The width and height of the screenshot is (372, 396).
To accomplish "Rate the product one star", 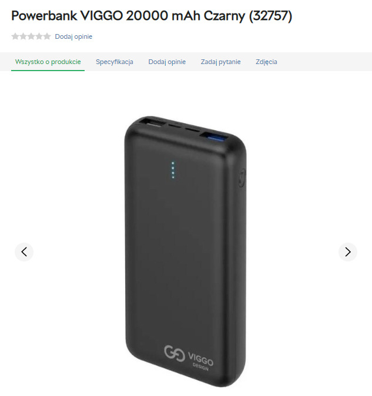I will [x=15, y=36].
